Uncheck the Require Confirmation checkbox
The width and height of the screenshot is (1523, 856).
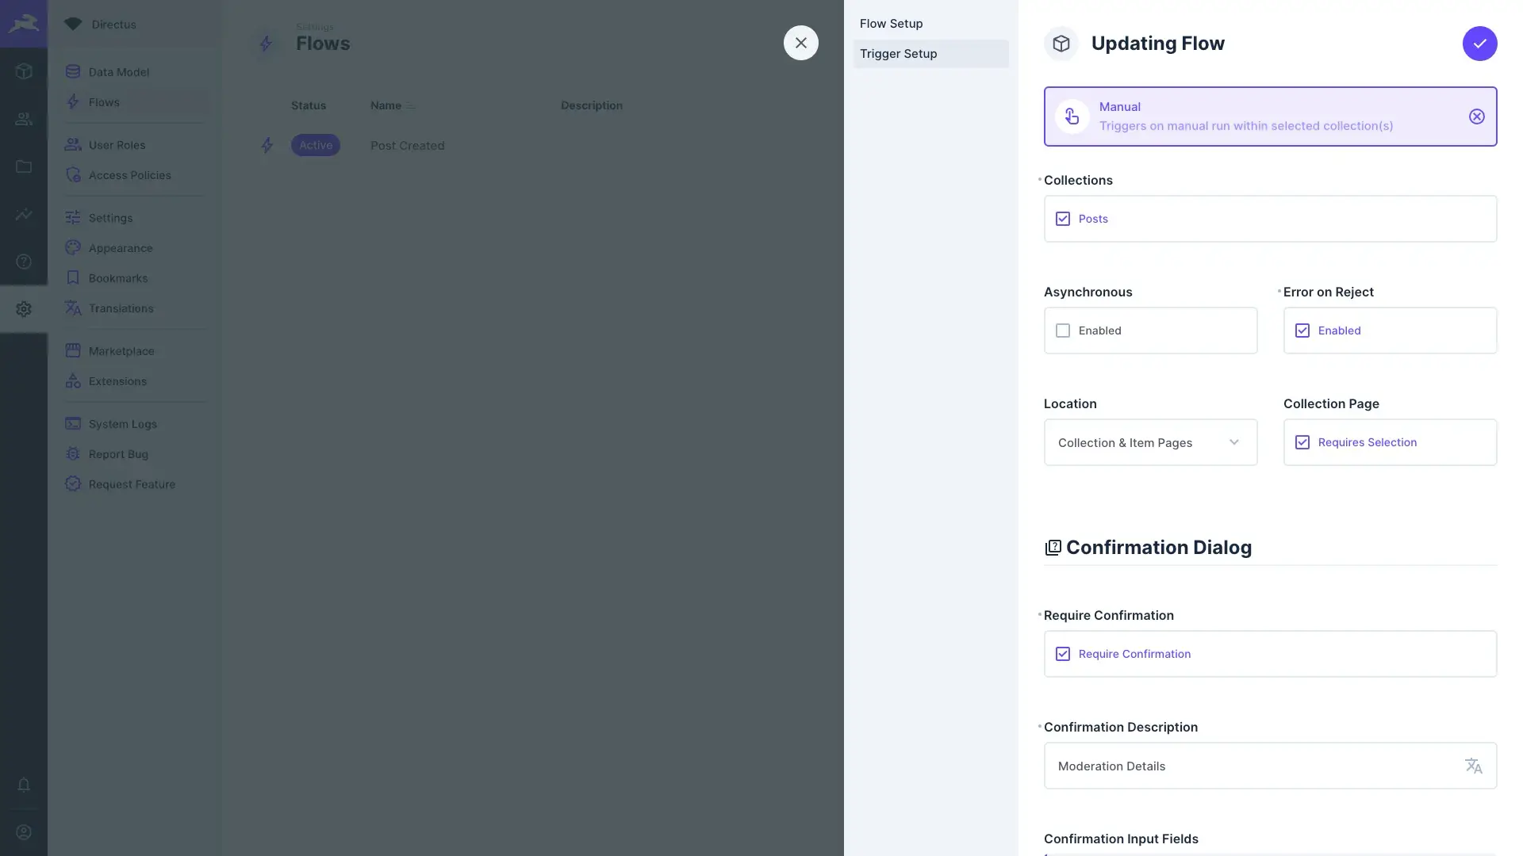(1063, 654)
